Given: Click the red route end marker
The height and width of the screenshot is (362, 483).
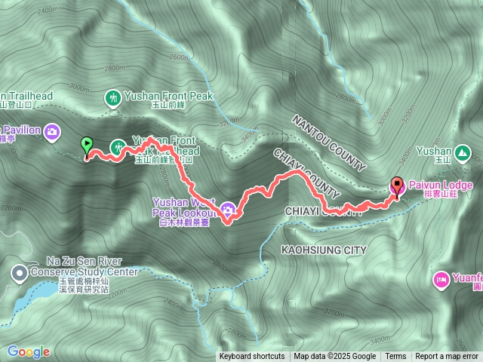Looking at the screenshot, I should [398, 187].
